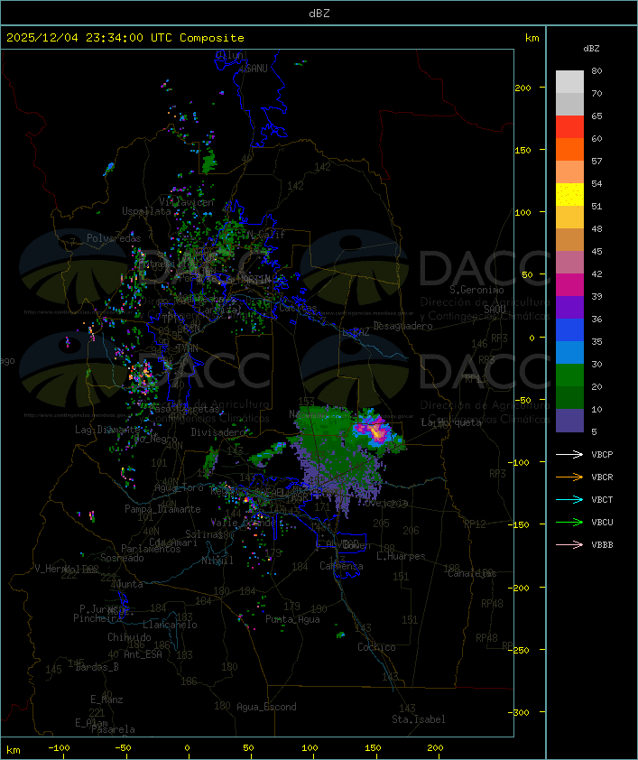The width and height of the screenshot is (638, 760).
Task: Select the light blue 30-35 dBZ swatch
Action: click(x=569, y=352)
